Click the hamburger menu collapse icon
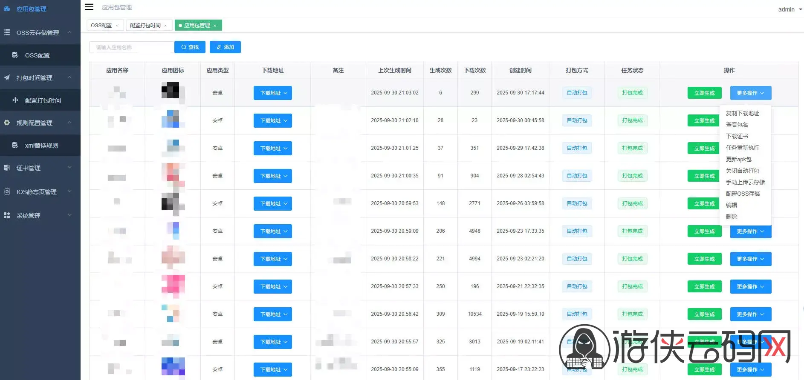 [89, 7]
